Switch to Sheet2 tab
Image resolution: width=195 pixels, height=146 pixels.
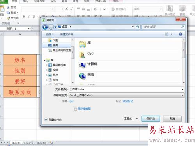coord(28,143)
